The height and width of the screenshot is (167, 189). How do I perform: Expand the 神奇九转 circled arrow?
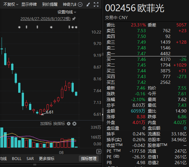tap(80, 4)
